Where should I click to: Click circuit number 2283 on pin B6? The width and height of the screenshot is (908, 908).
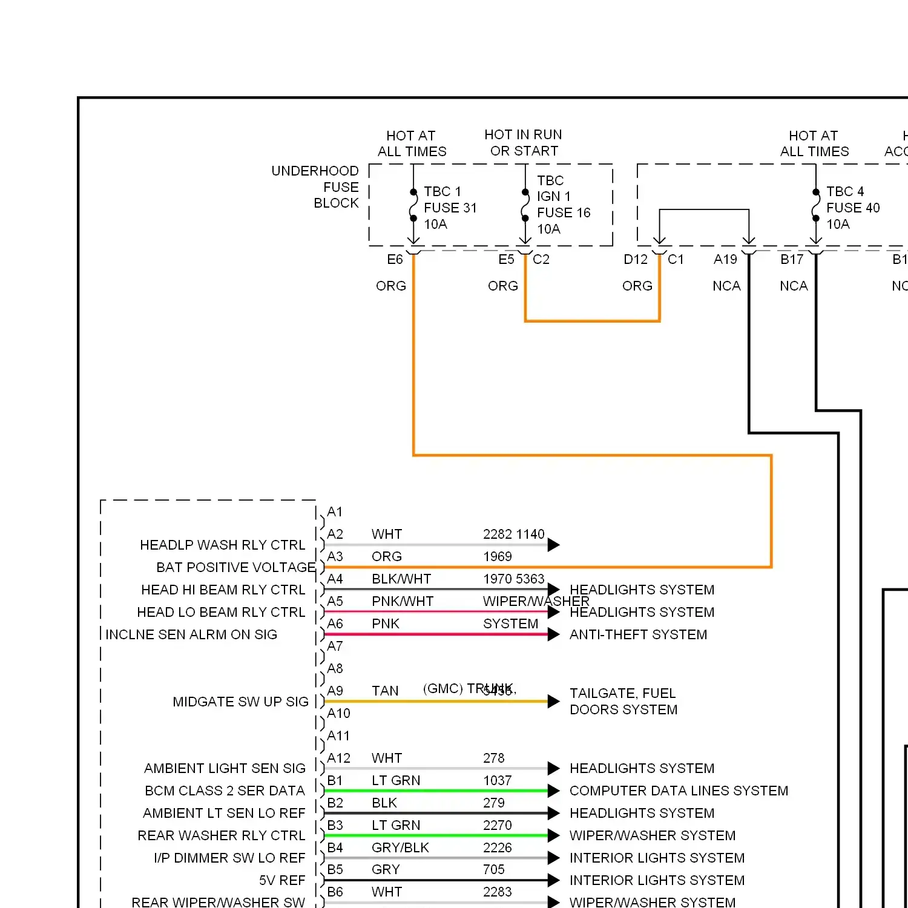tap(498, 892)
